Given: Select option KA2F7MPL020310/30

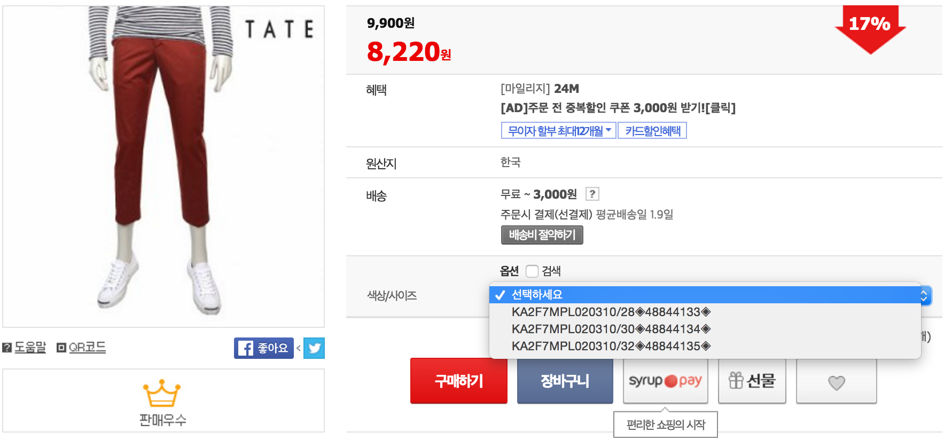Looking at the screenshot, I should pos(611,329).
